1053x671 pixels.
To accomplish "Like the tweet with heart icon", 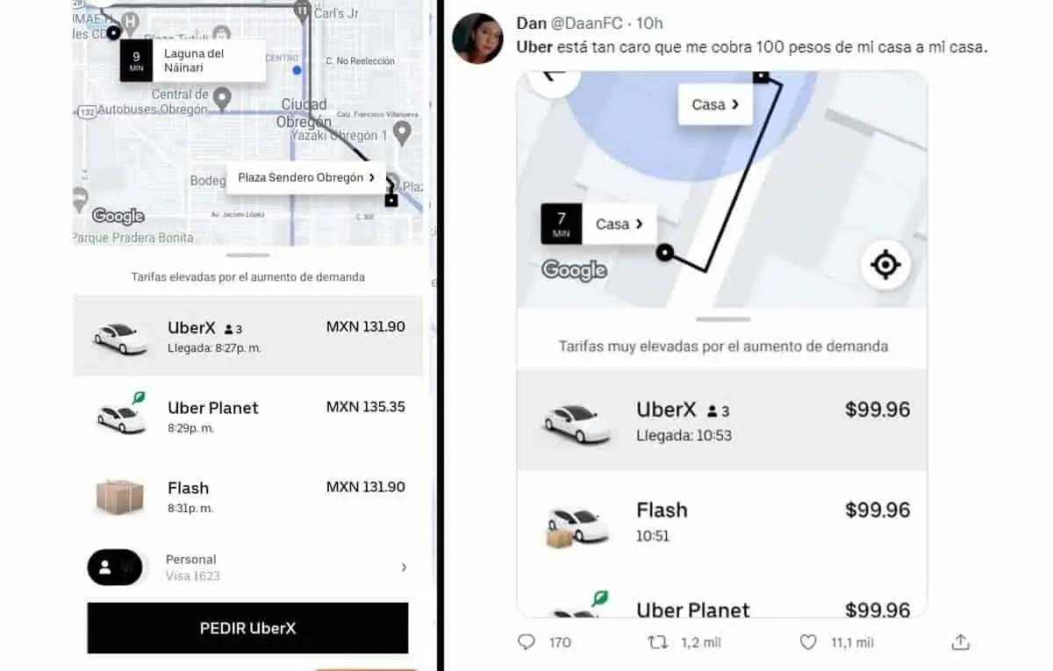I will [x=808, y=642].
